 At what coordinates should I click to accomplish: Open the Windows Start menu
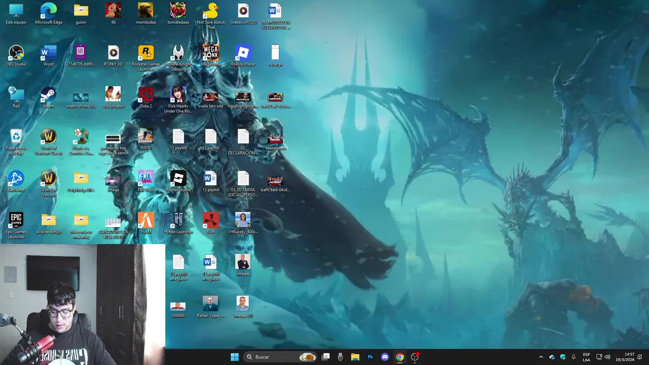click(235, 357)
